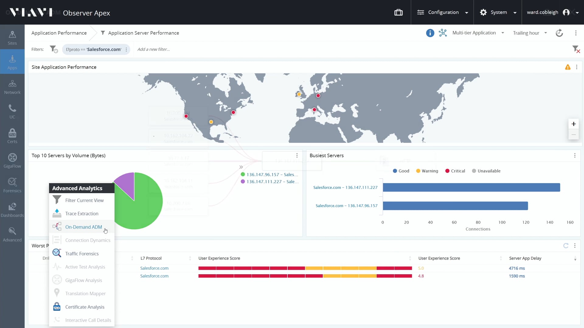
Task: Click the map zoom in plus button
Action: pyautogui.click(x=573, y=124)
